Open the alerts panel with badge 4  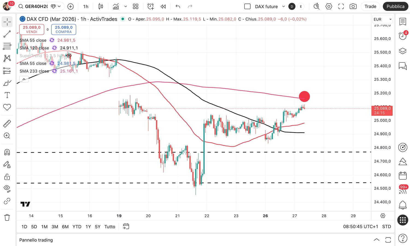403,36
